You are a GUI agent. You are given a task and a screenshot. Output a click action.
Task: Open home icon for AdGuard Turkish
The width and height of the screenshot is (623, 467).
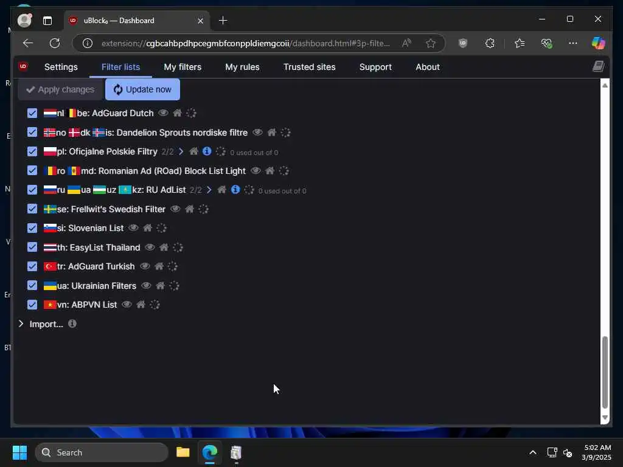click(x=159, y=266)
